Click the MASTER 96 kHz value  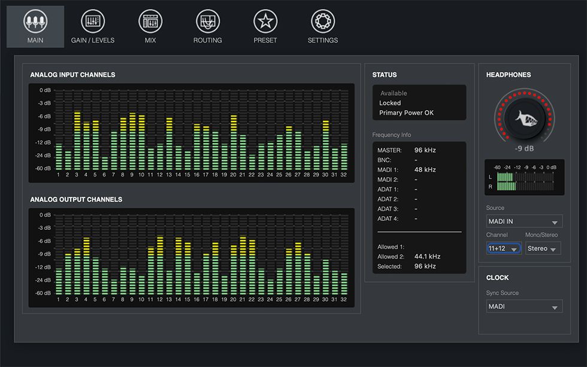coord(425,150)
